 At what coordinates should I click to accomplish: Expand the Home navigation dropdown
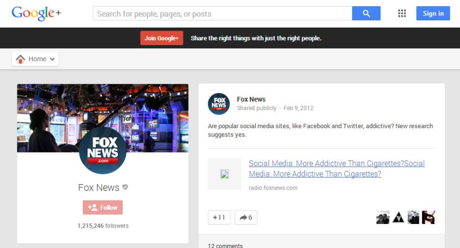[x=35, y=59]
